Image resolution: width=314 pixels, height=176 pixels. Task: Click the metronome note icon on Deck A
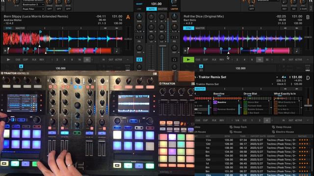117,50
